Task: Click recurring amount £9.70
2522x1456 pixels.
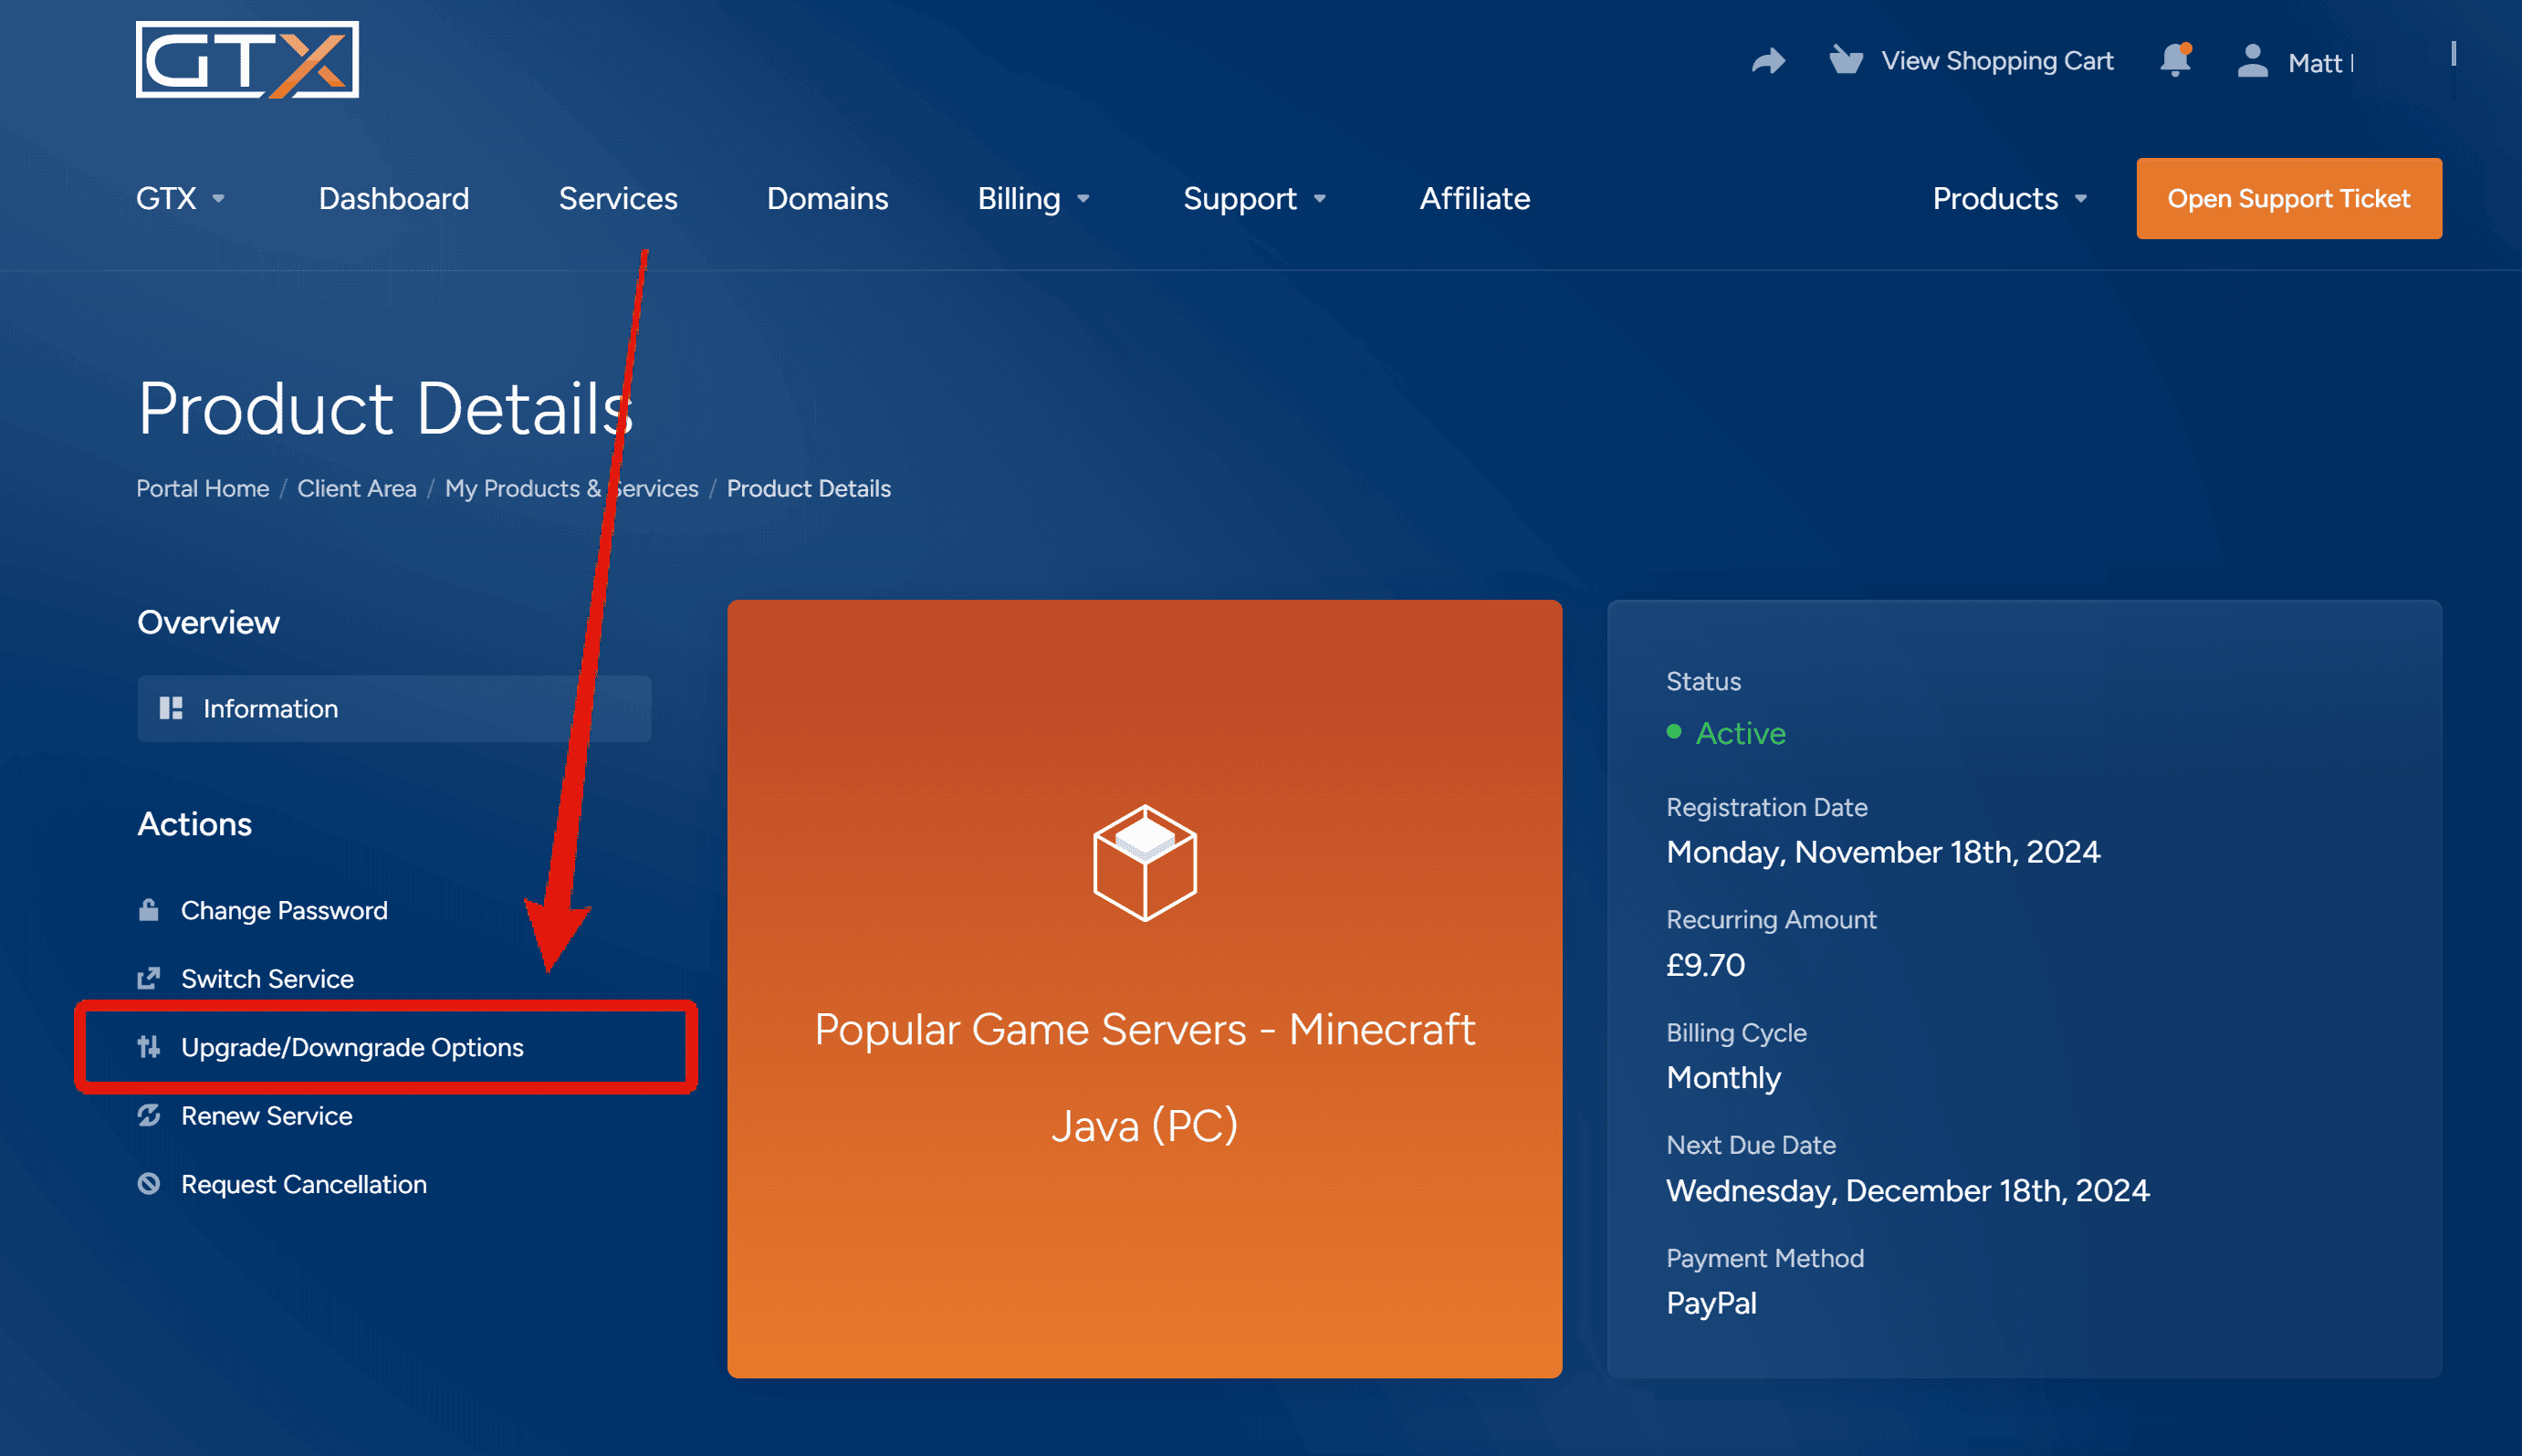Action: click(x=1705, y=964)
